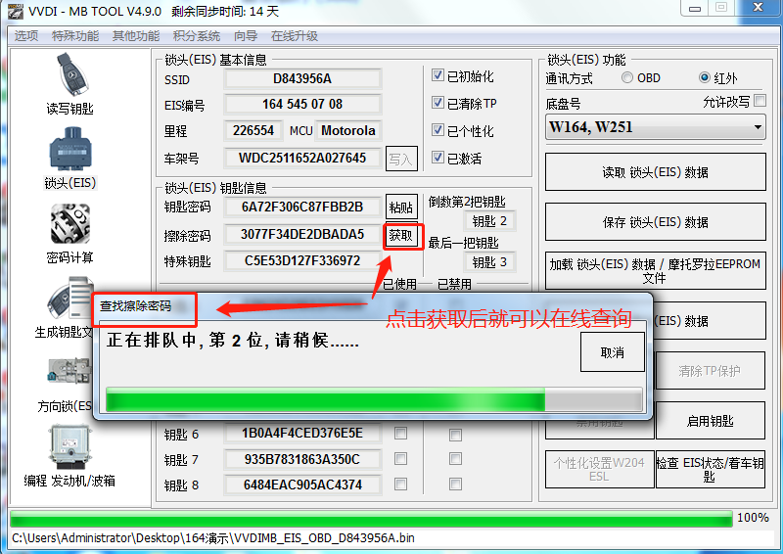The image size is (783, 554).
Task: Toggle the 已清除TP checkbox
Action: [x=438, y=103]
